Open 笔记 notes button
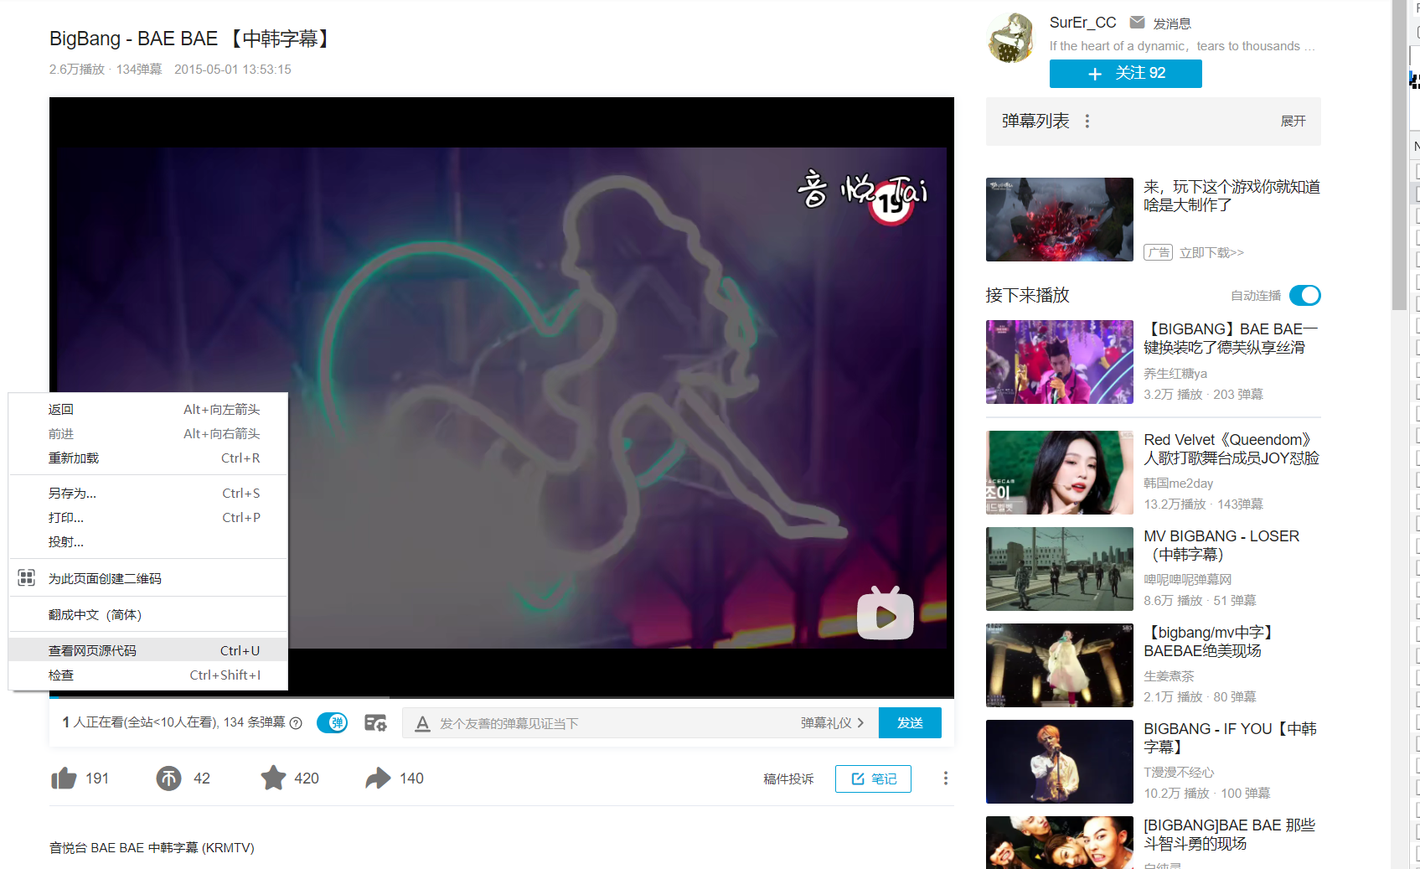 pos(873,778)
